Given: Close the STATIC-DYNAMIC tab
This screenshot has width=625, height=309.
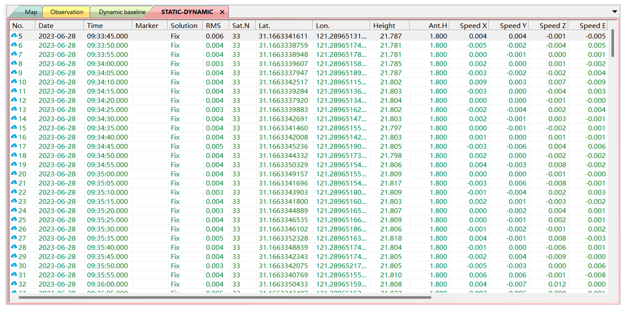Looking at the screenshot, I should [x=222, y=12].
